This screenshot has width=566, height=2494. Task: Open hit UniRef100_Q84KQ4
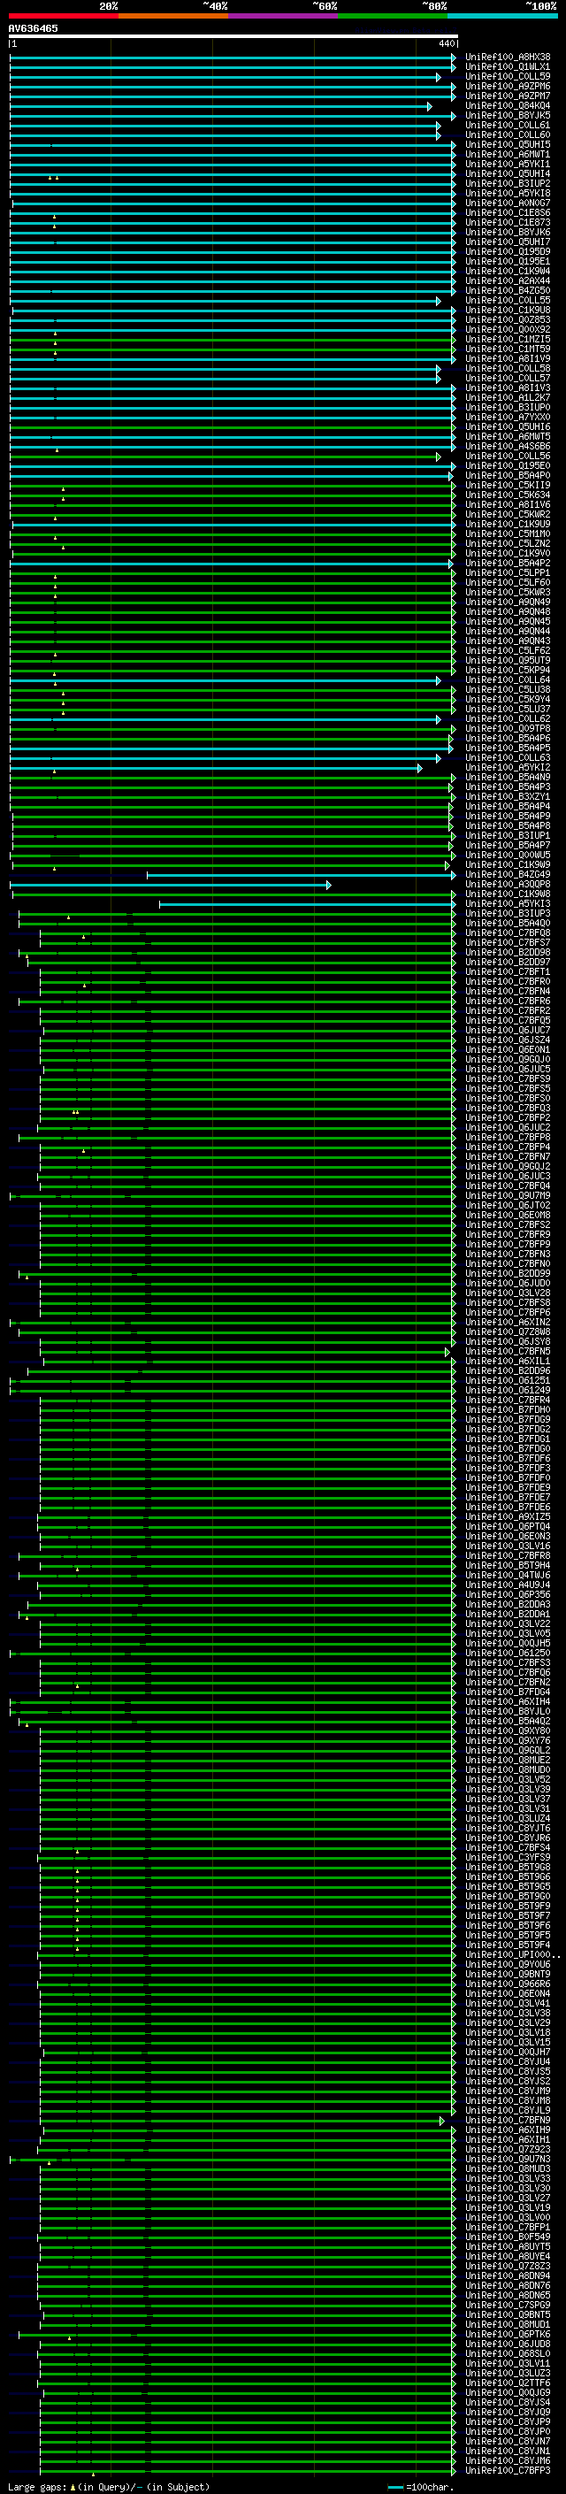508,105
